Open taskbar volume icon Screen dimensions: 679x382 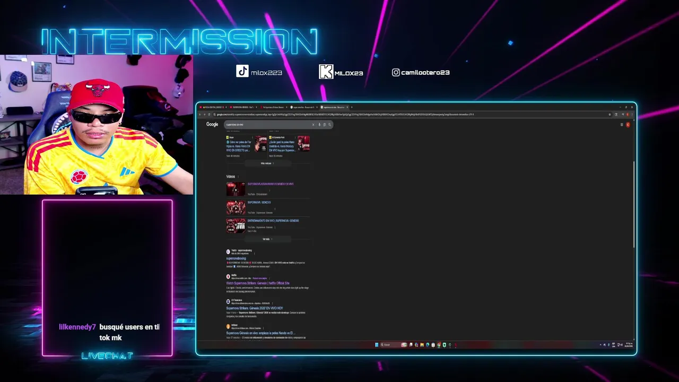click(621, 345)
